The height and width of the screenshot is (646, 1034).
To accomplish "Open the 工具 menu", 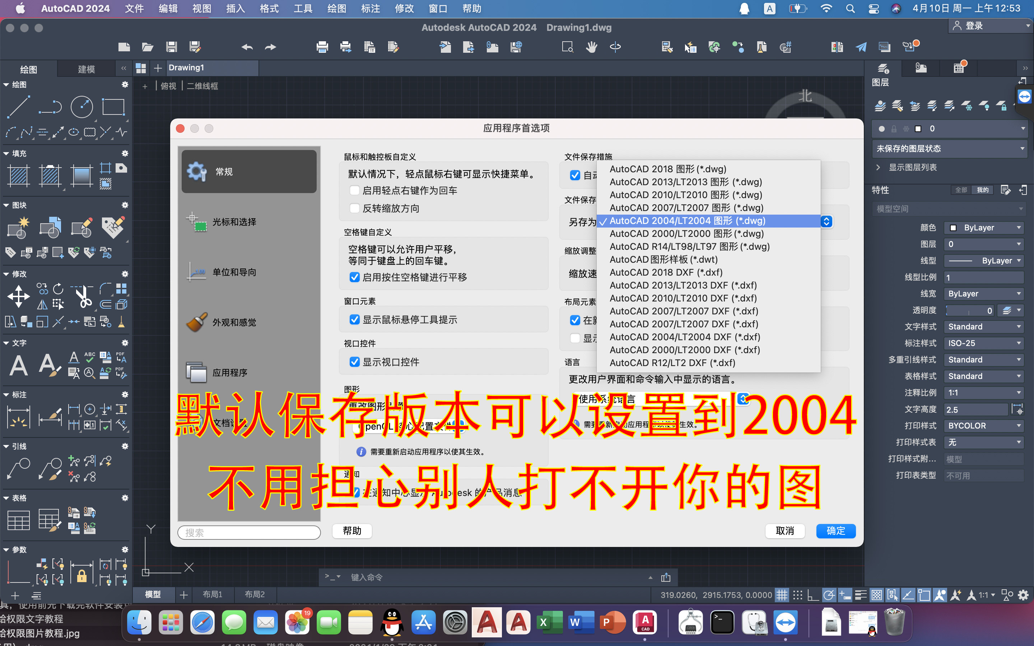I will 303,9.
